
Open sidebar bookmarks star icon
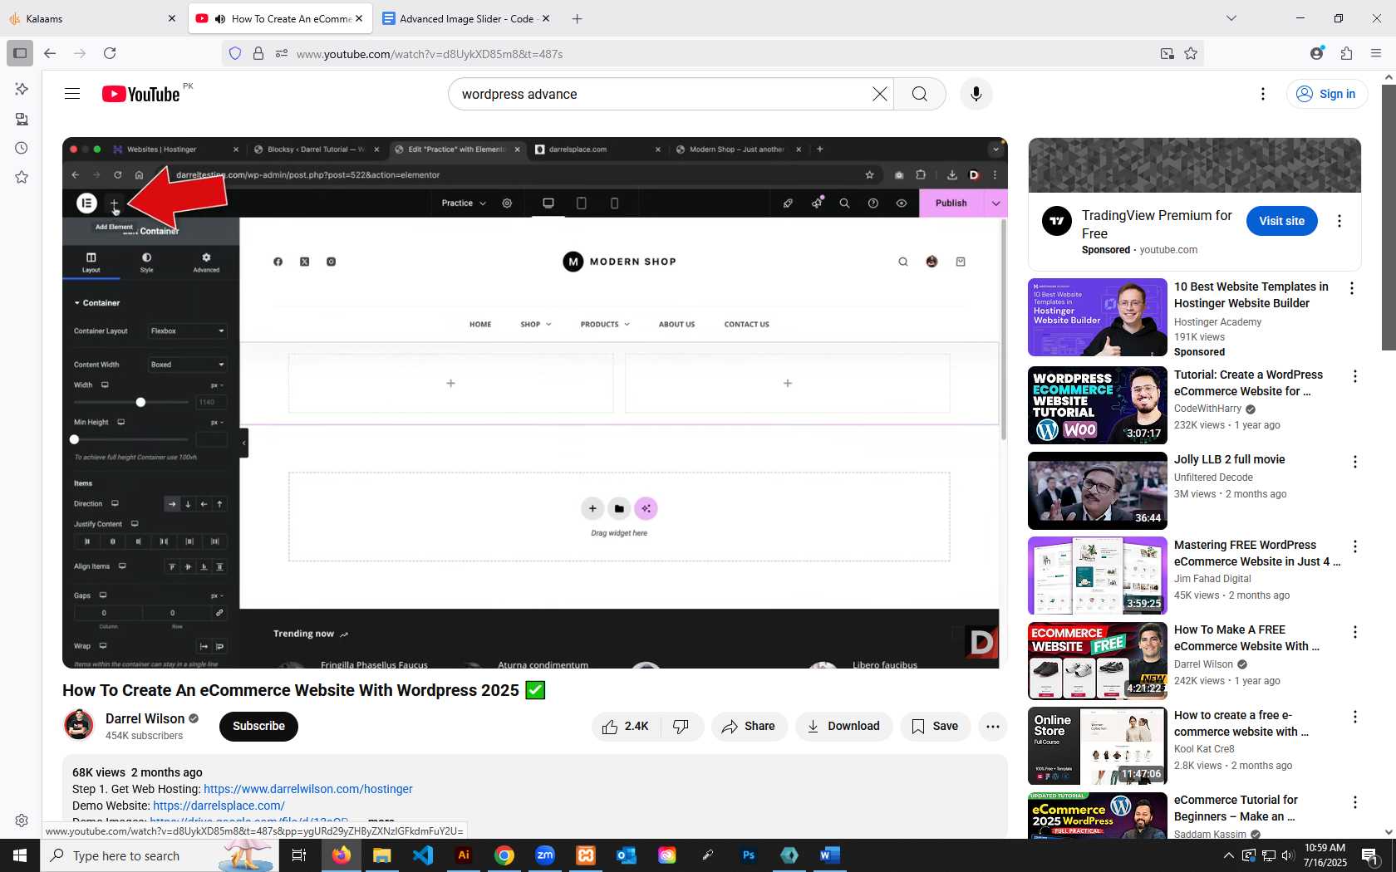[x=22, y=177]
